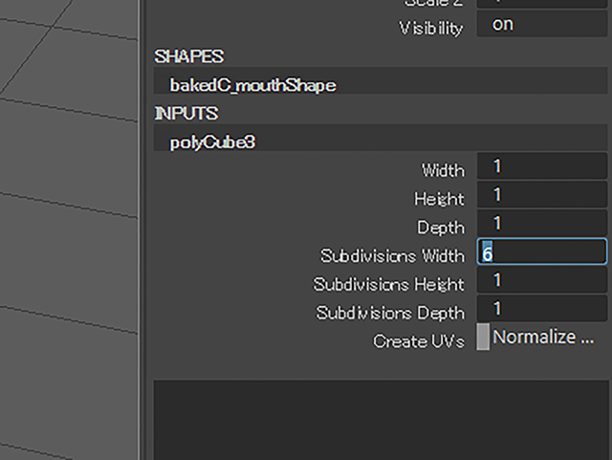Click the Visibility attribute label
Viewport: 612px width, 460px height.
431,29
